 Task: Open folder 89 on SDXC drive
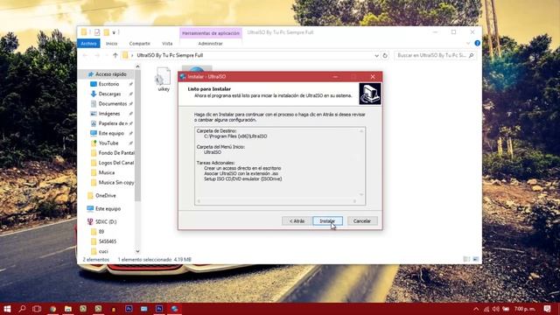pyautogui.click(x=101, y=231)
